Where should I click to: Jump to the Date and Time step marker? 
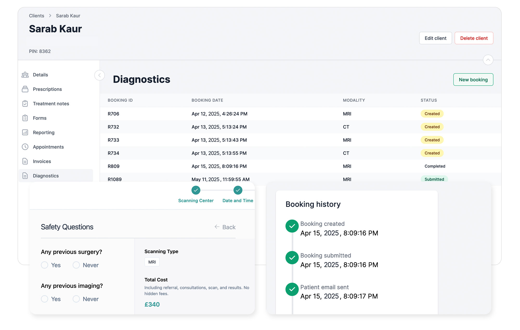(x=238, y=190)
